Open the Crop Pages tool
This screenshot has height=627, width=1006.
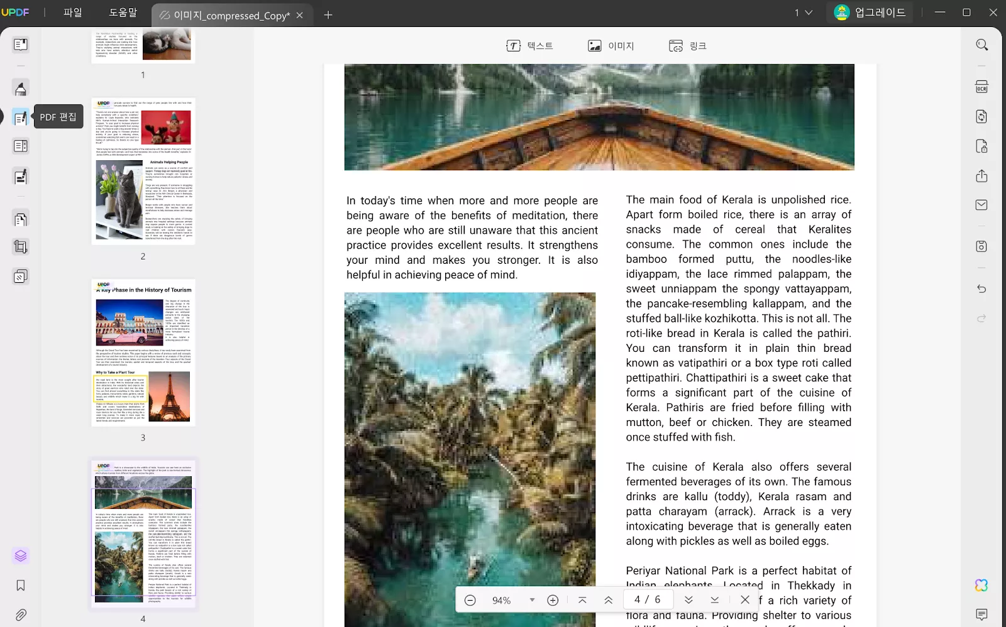(20, 247)
